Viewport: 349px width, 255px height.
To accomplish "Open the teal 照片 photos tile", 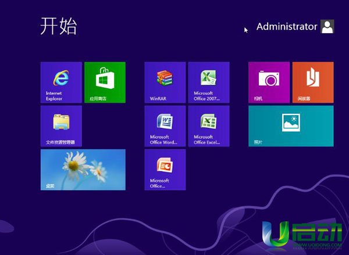I will pyautogui.click(x=291, y=126).
